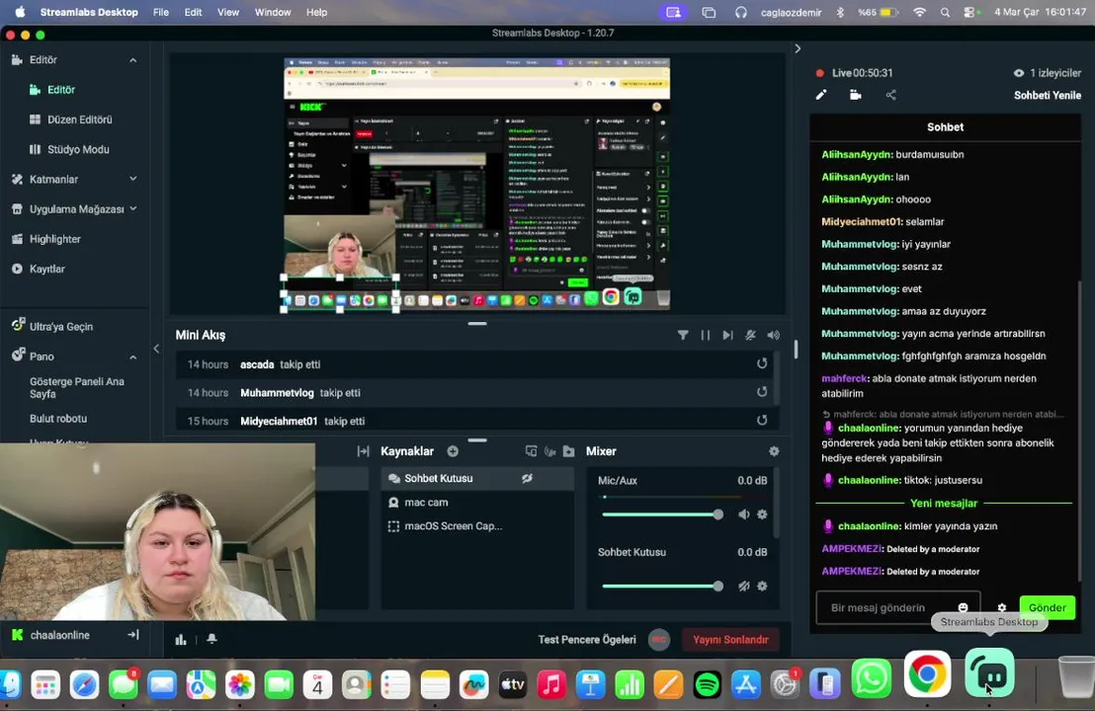The image size is (1095, 711).
Task: Open performance stats bar chart icon
Action: pyautogui.click(x=181, y=639)
